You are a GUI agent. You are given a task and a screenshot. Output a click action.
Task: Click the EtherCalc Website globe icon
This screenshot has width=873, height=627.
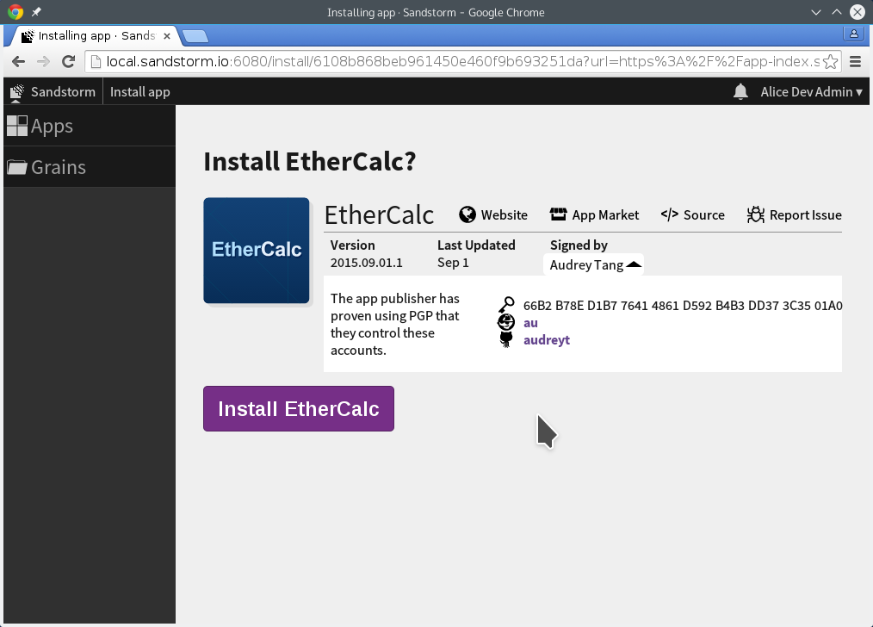[x=467, y=214]
